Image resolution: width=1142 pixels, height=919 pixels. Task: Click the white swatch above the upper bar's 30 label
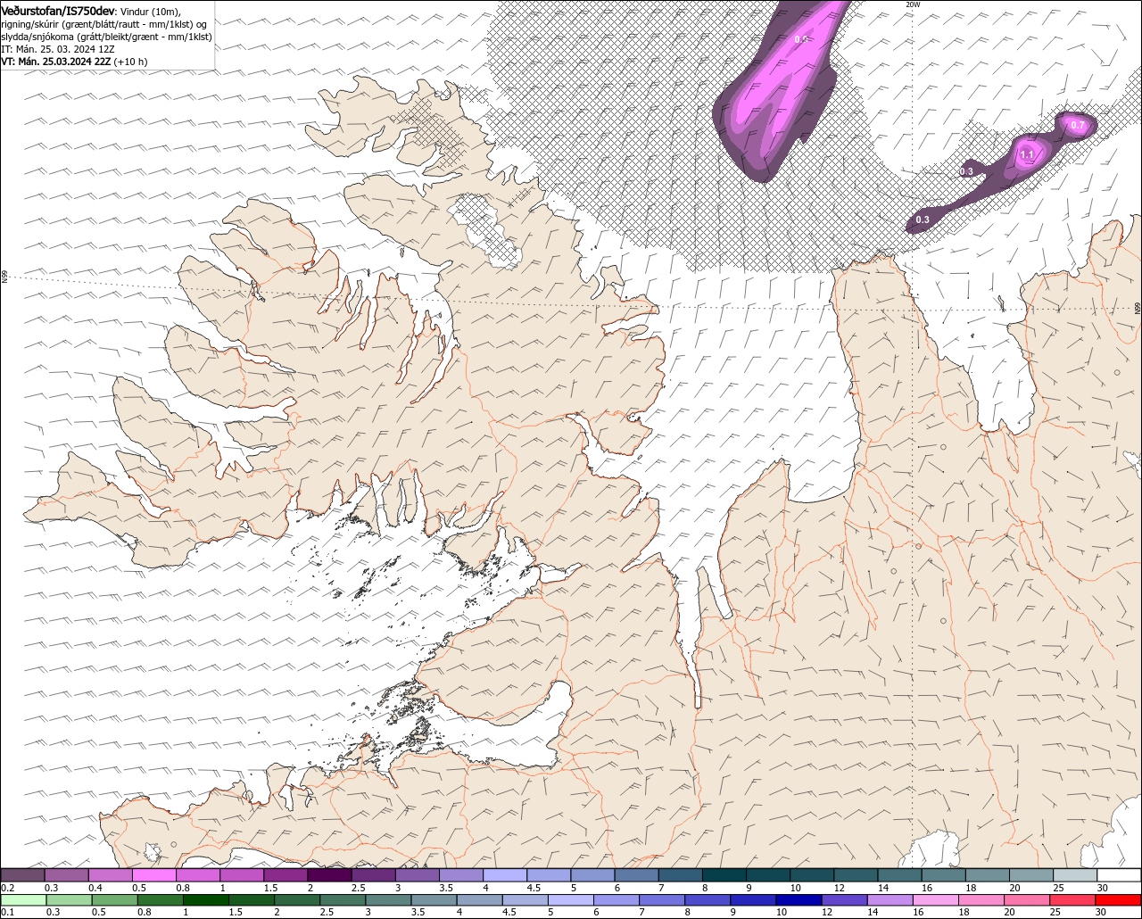click(1119, 875)
